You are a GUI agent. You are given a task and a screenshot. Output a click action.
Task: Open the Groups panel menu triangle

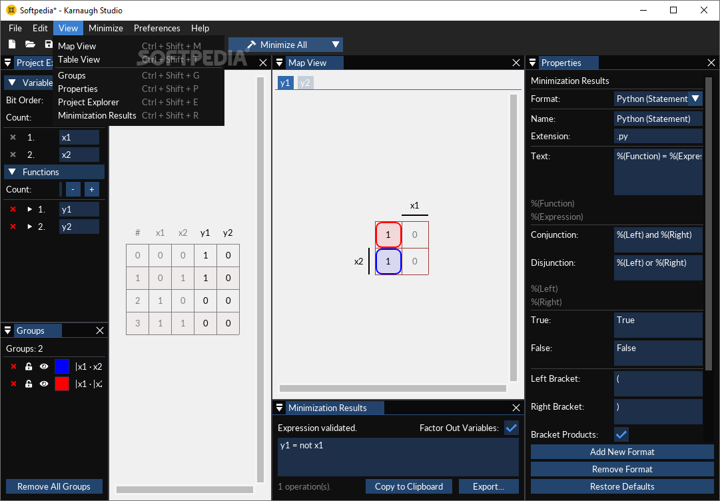click(8, 330)
